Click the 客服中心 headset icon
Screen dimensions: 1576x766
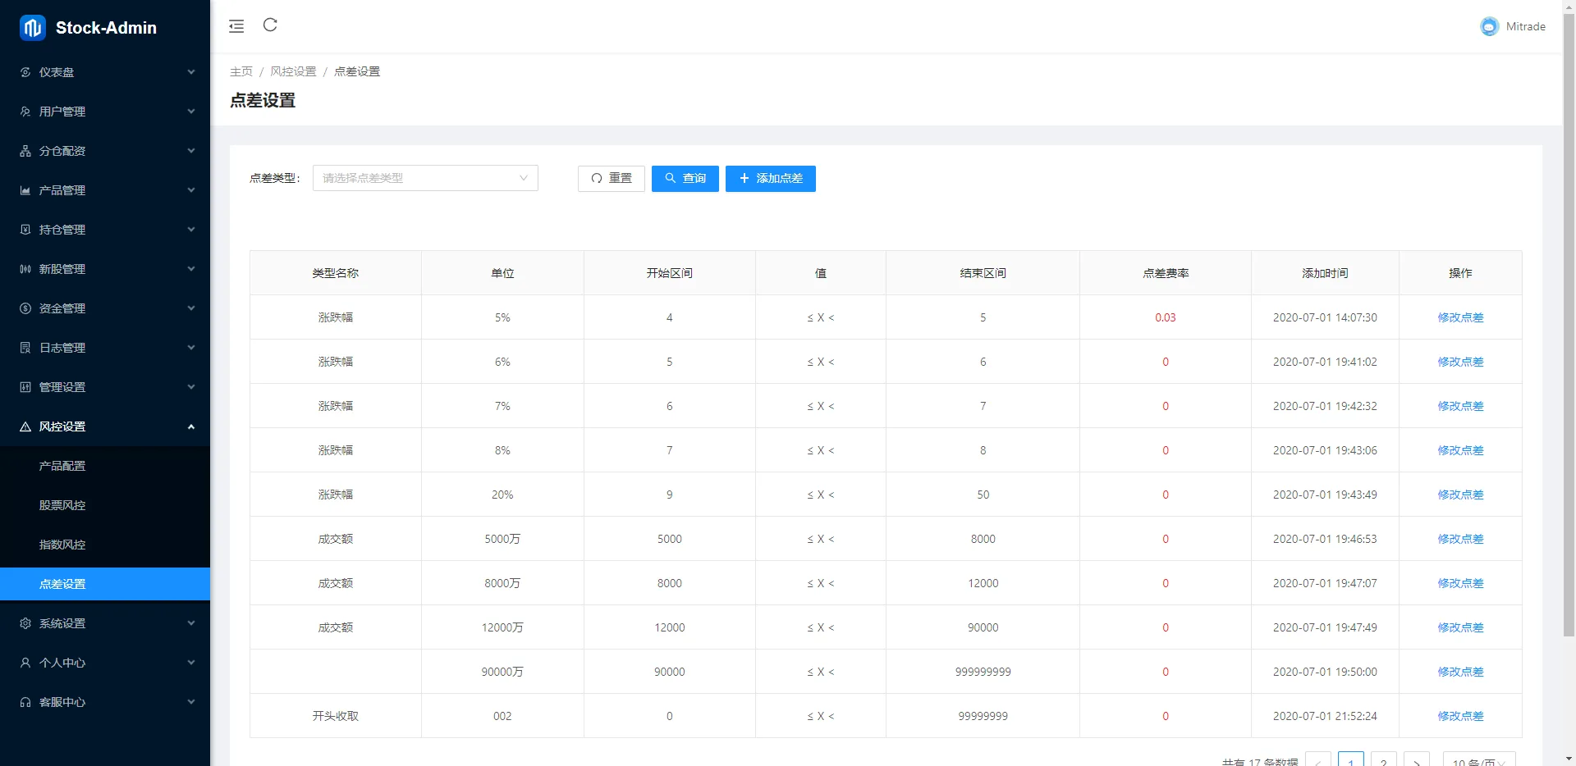click(25, 702)
